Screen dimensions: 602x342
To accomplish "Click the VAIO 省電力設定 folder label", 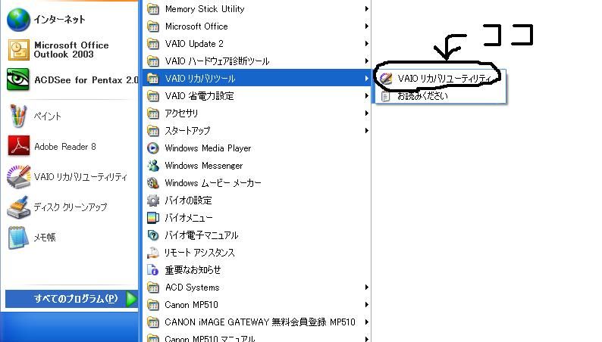I will click(x=199, y=96).
